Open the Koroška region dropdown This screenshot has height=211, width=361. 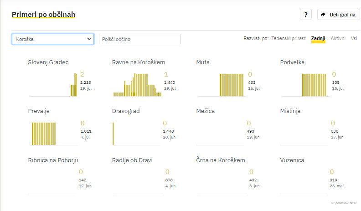[x=53, y=39]
